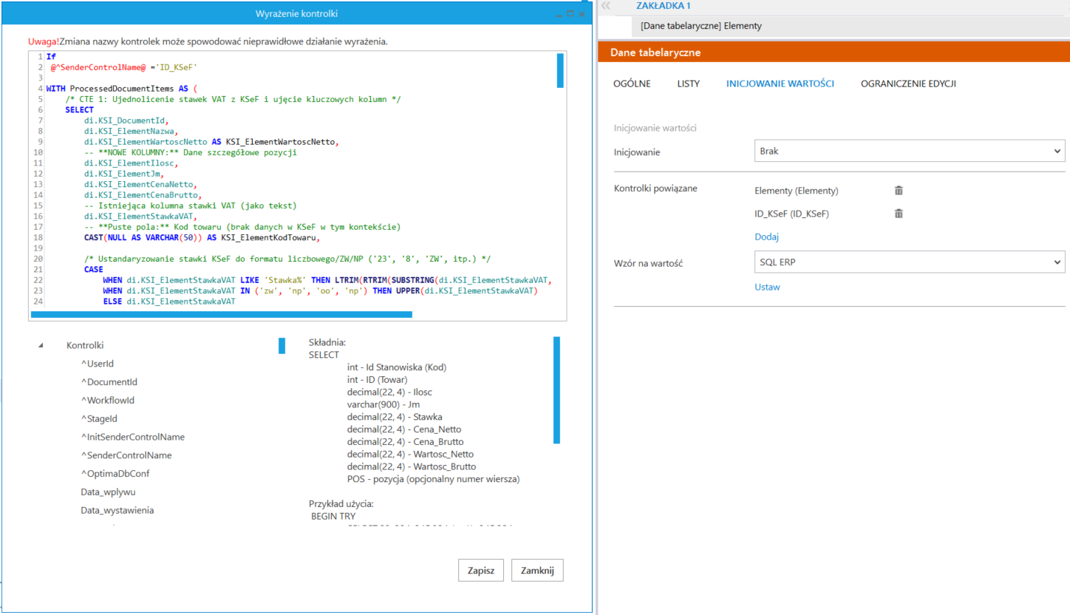The width and height of the screenshot is (1070, 615).
Task: Minimize the Wyrażenie kontrolki dialog
Action: [x=559, y=13]
